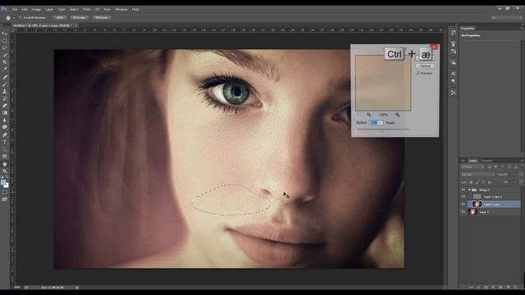The image size is (525, 295).
Task: Select the Pen tool
Action: coord(5,135)
